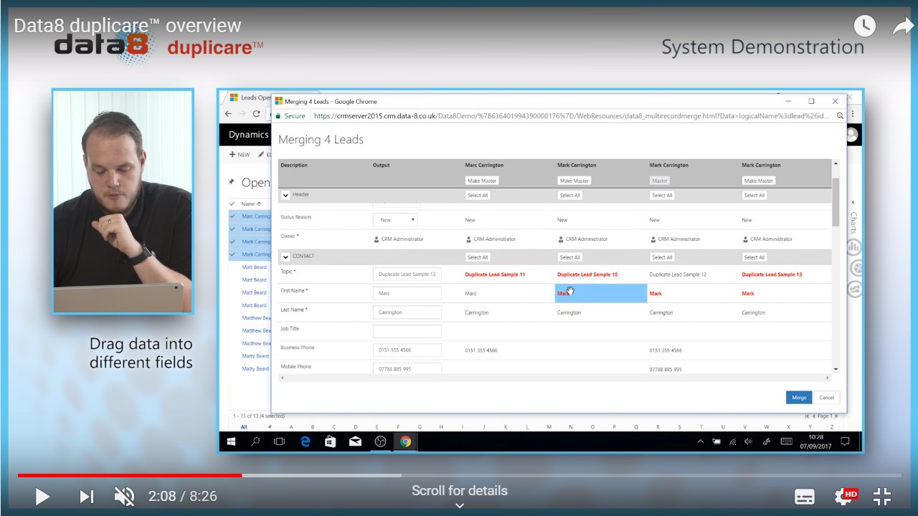
Task: Go to next page in Leads pager
Action: (x=835, y=416)
